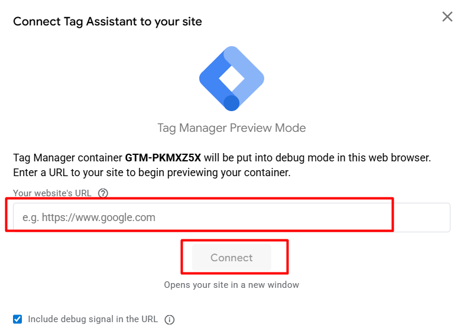Click the Google Tag Manager logo
Screen dimensions: 464x331
coord(232,78)
